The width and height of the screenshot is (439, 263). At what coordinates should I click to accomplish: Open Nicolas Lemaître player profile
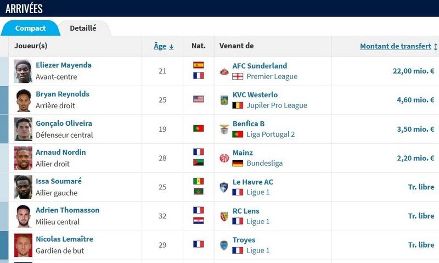64,239
